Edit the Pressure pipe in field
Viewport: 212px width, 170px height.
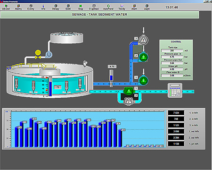(x=172, y=57)
